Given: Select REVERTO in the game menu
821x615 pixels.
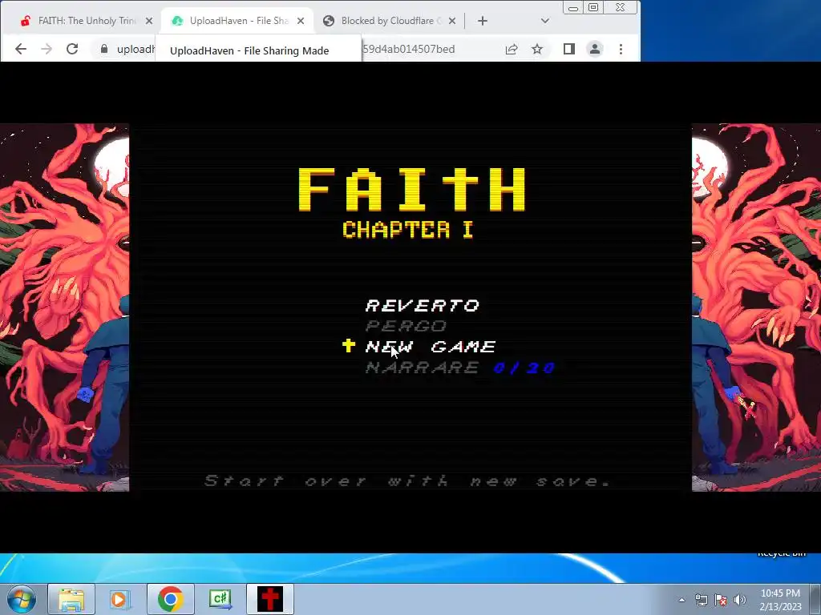Looking at the screenshot, I should pos(423,305).
